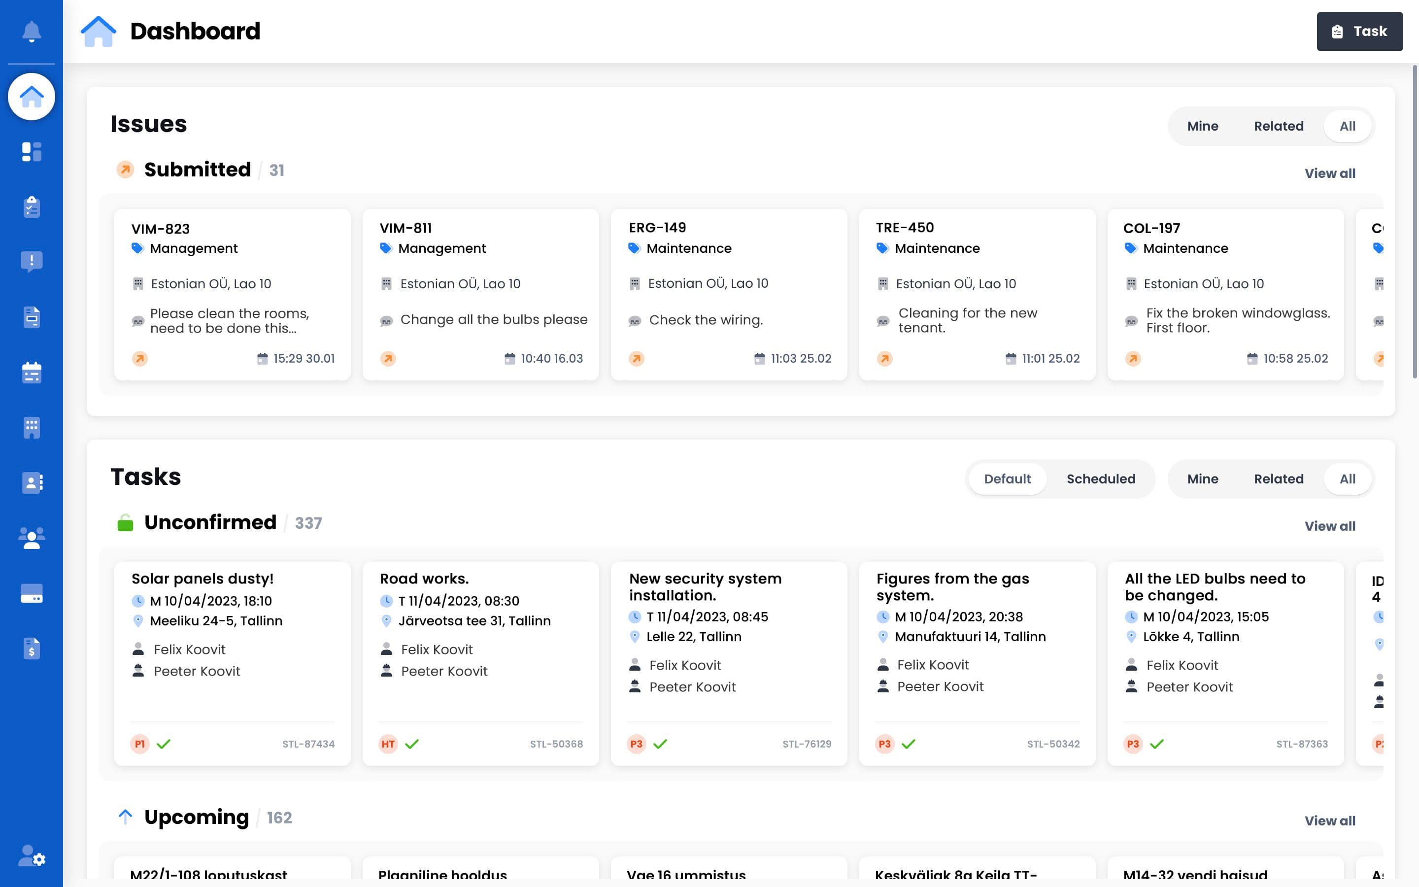Switch Tasks filter to Related
1419x887 pixels.
[x=1278, y=478]
